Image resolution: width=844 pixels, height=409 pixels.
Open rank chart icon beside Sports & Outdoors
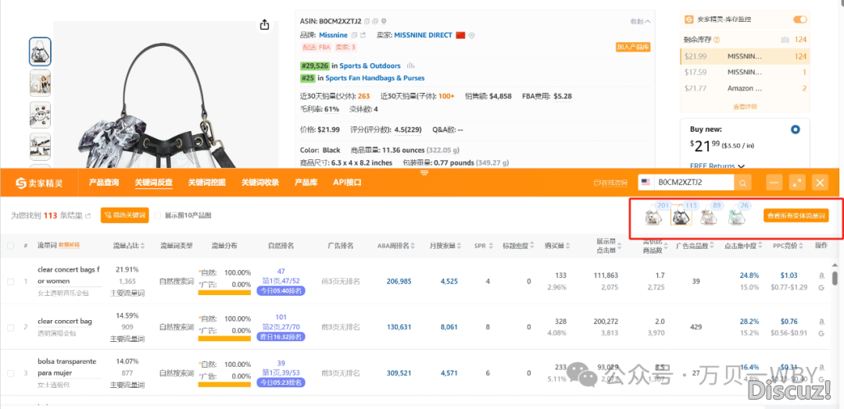410,66
